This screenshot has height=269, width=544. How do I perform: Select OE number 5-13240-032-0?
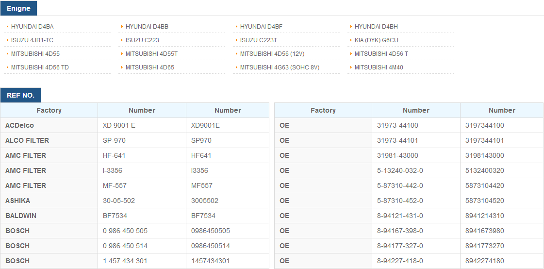[400, 170]
